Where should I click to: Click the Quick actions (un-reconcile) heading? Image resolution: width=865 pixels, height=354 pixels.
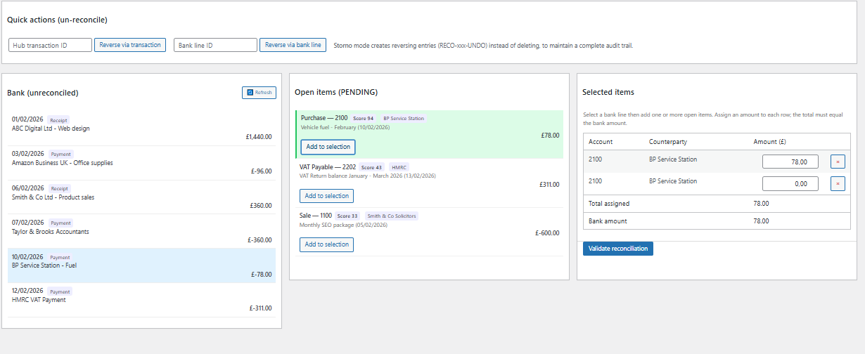pyautogui.click(x=57, y=20)
